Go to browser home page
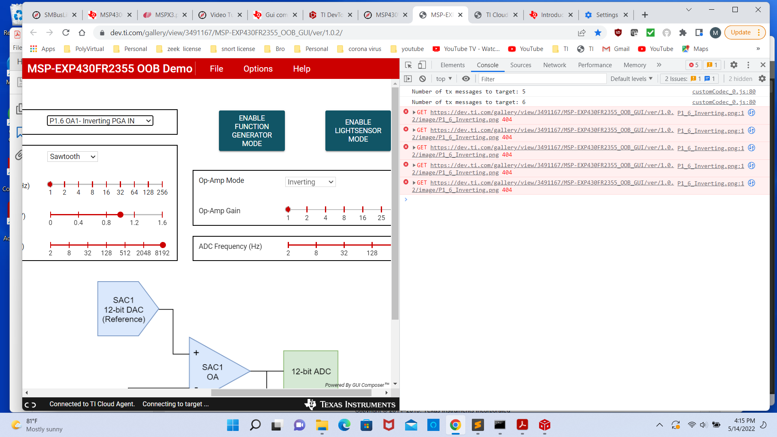The image size is (777, 437). pyautogui.click(x=82, y=32)
